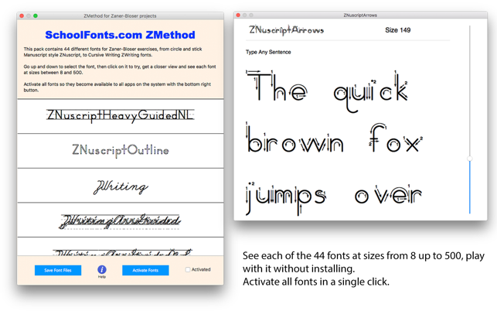Close the ZNuscriptArrows preview window
497x311 pixels.
pos(238,15)
